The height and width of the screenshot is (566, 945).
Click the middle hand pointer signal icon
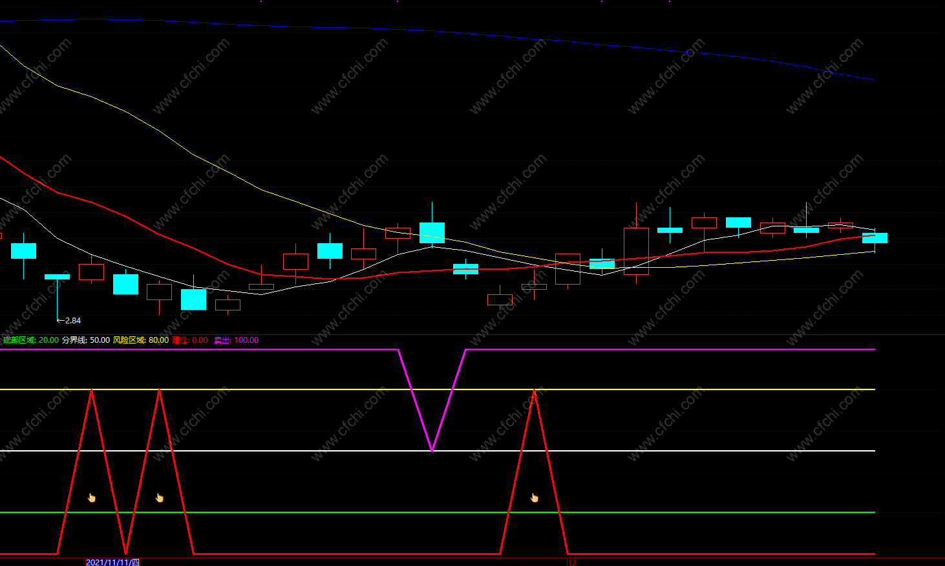(160, 497)
